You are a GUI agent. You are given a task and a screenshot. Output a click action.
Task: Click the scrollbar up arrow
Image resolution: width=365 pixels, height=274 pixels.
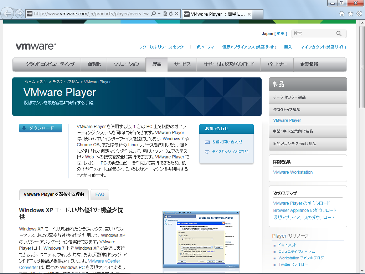point(362,23)
